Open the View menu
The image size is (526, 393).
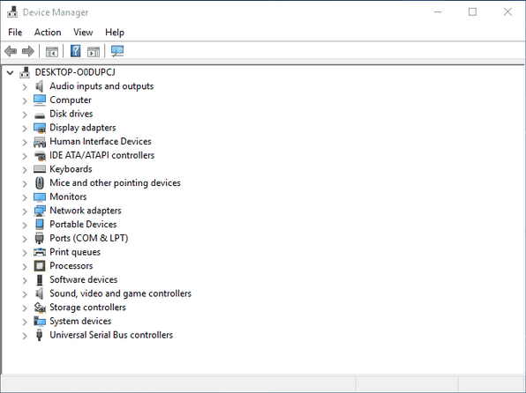[x=83, y=33]
